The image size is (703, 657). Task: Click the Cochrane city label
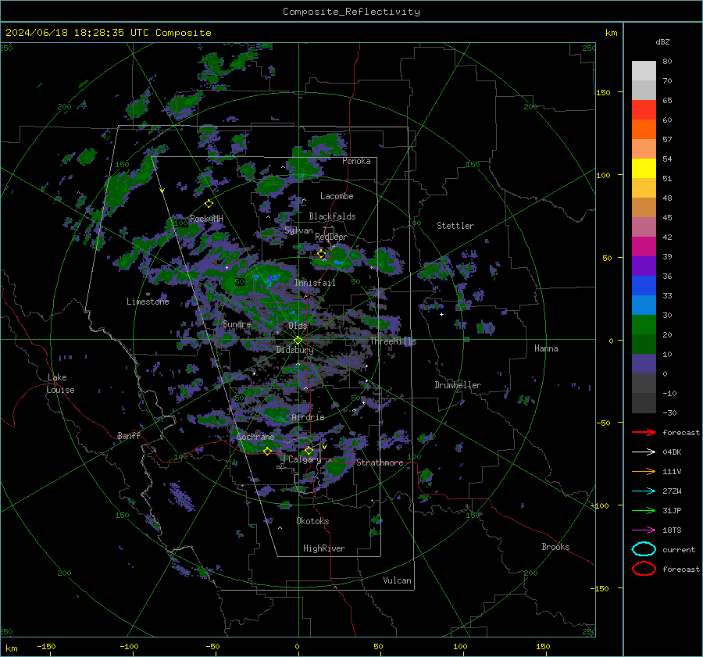coord(255,437)
